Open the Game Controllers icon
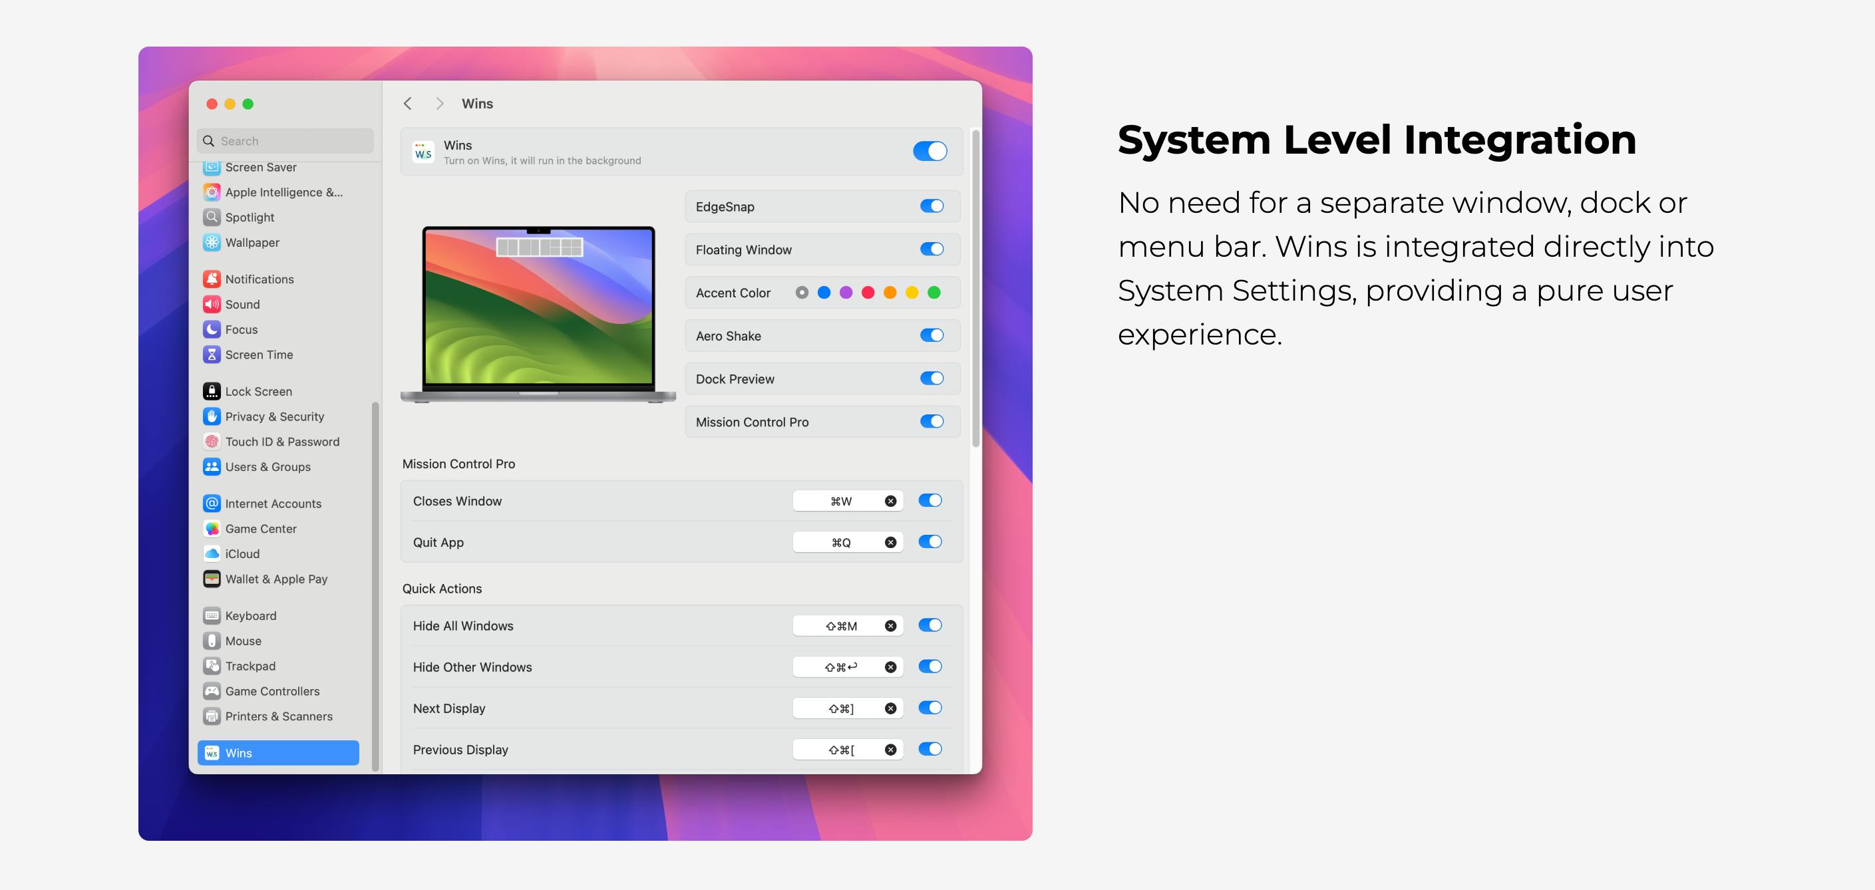 (212, 690)
